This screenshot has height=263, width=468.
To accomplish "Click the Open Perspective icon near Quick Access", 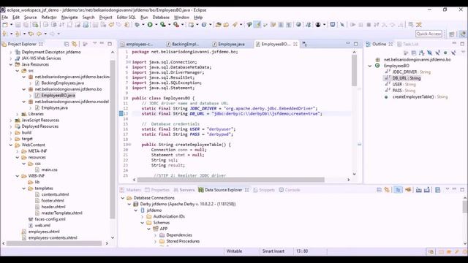I will pyautogui.click(x=452, y=34).
